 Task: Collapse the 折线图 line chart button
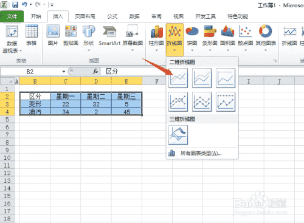click(174, 39)
